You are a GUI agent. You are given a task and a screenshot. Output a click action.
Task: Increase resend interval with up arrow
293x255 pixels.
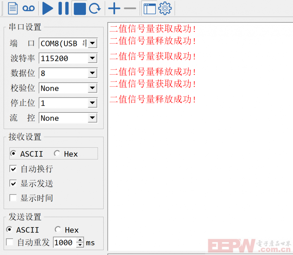[x=80, y=240]
